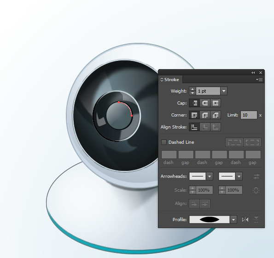Toggle align dashes to corners option

point(252,142)
